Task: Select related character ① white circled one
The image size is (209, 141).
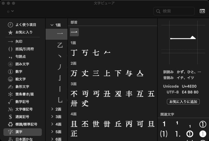Action: coord(202,124)
